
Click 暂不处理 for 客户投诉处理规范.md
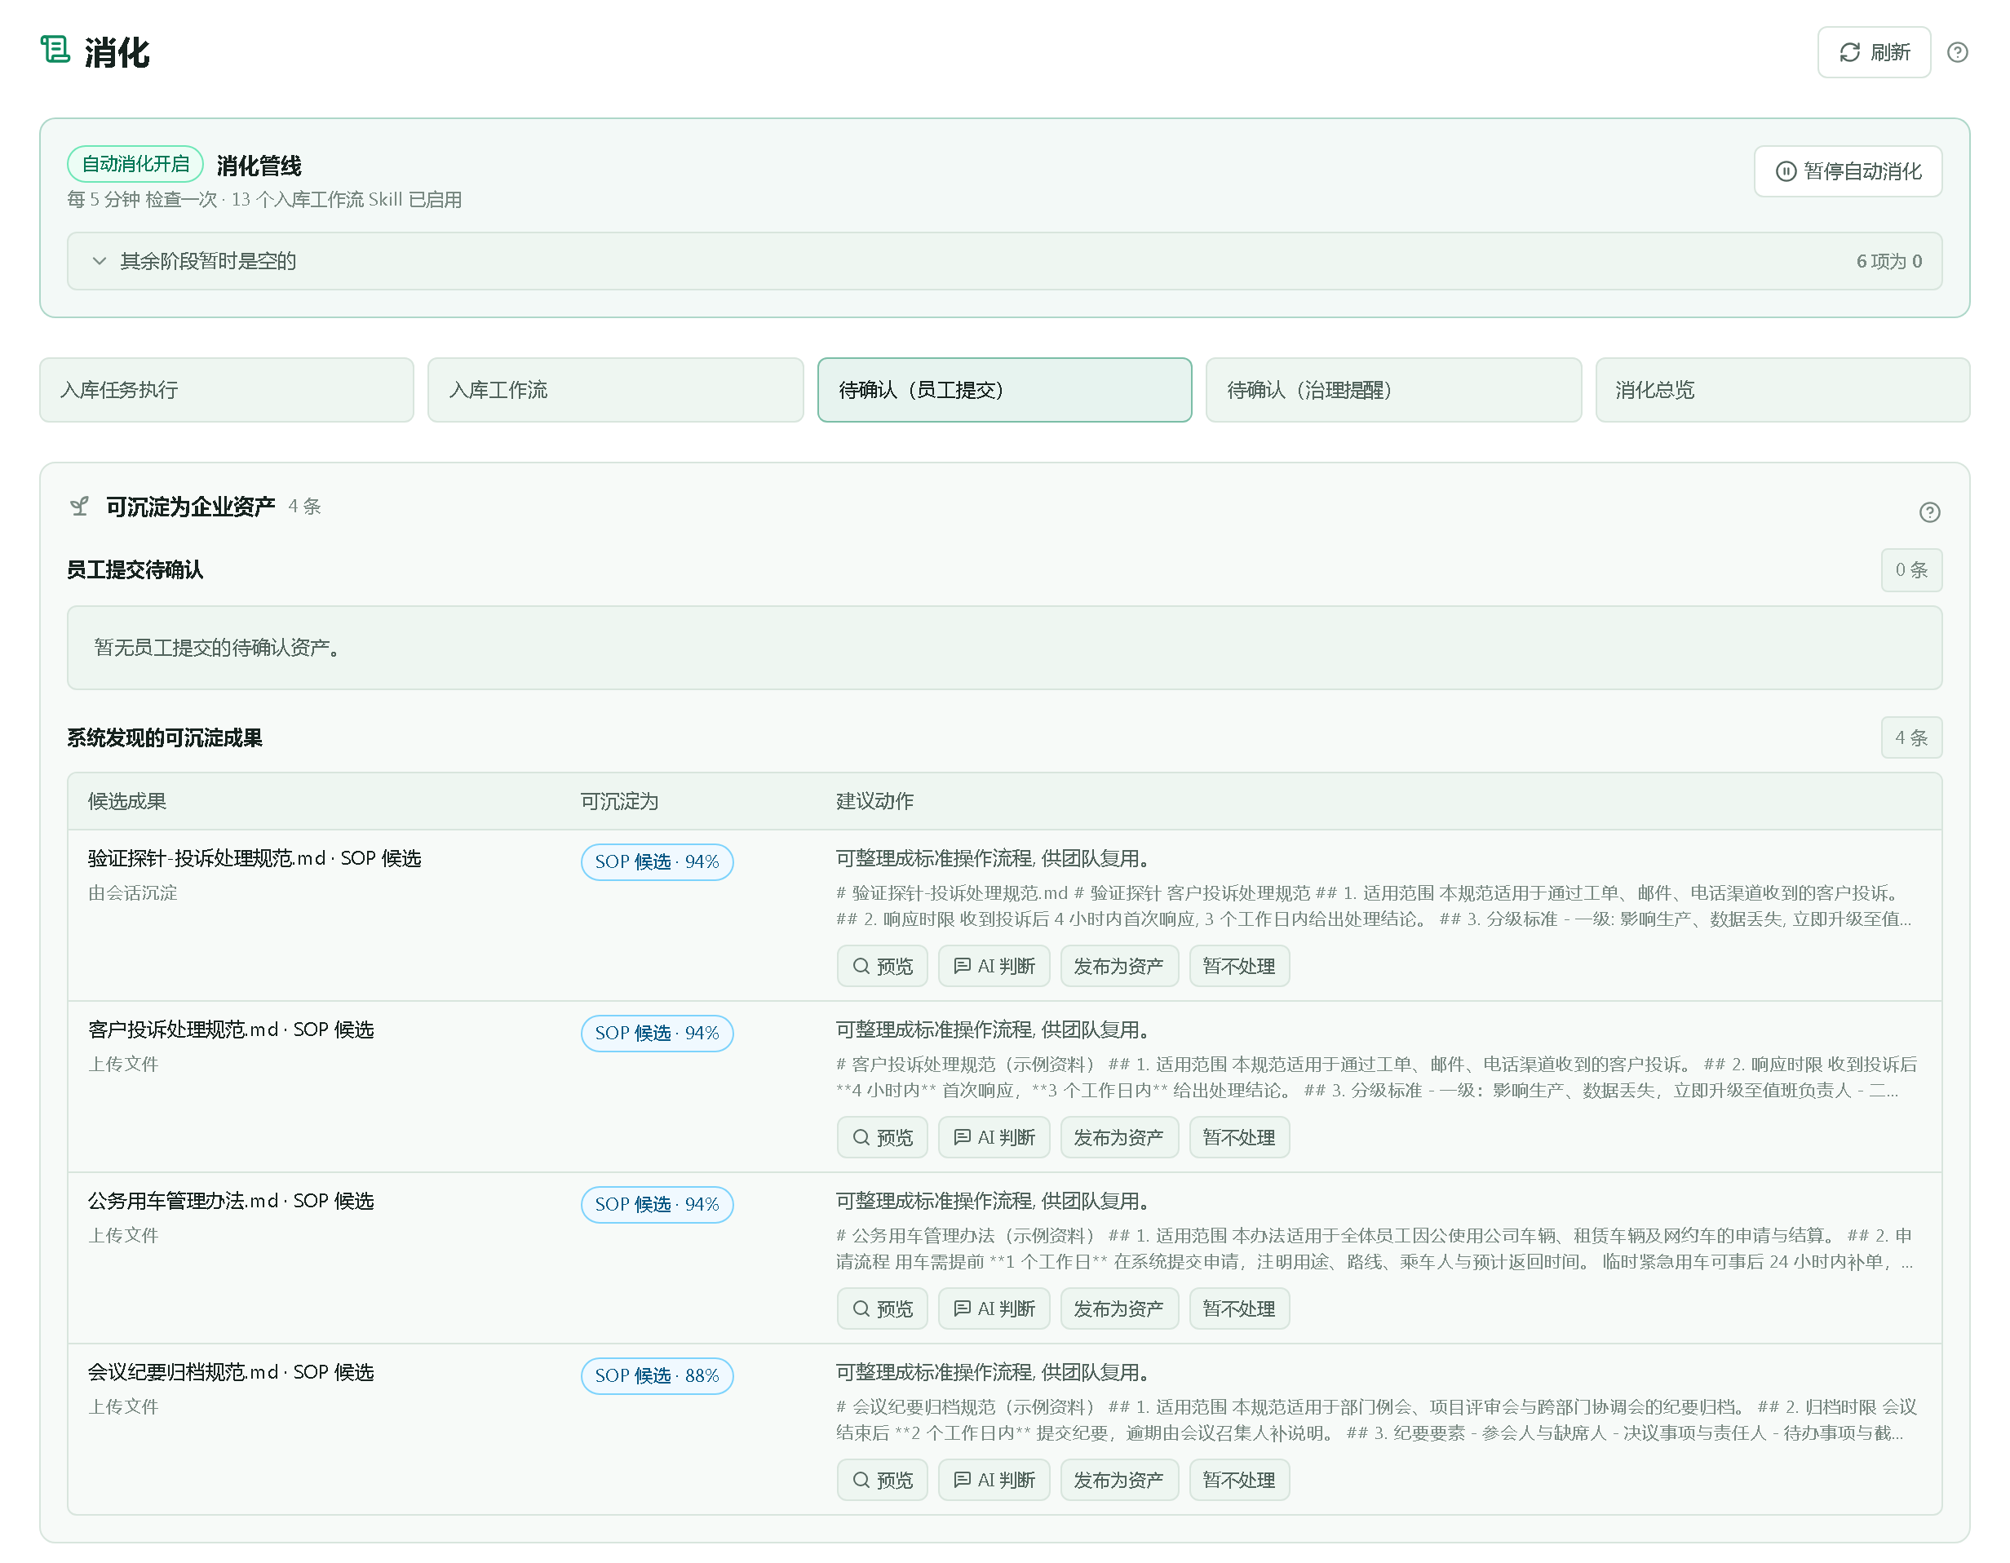[x=1239, y=1137]
